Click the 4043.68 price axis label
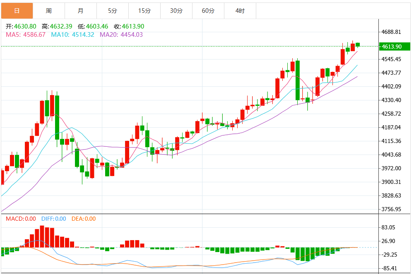The image size is (414, 274). point(391,155)
